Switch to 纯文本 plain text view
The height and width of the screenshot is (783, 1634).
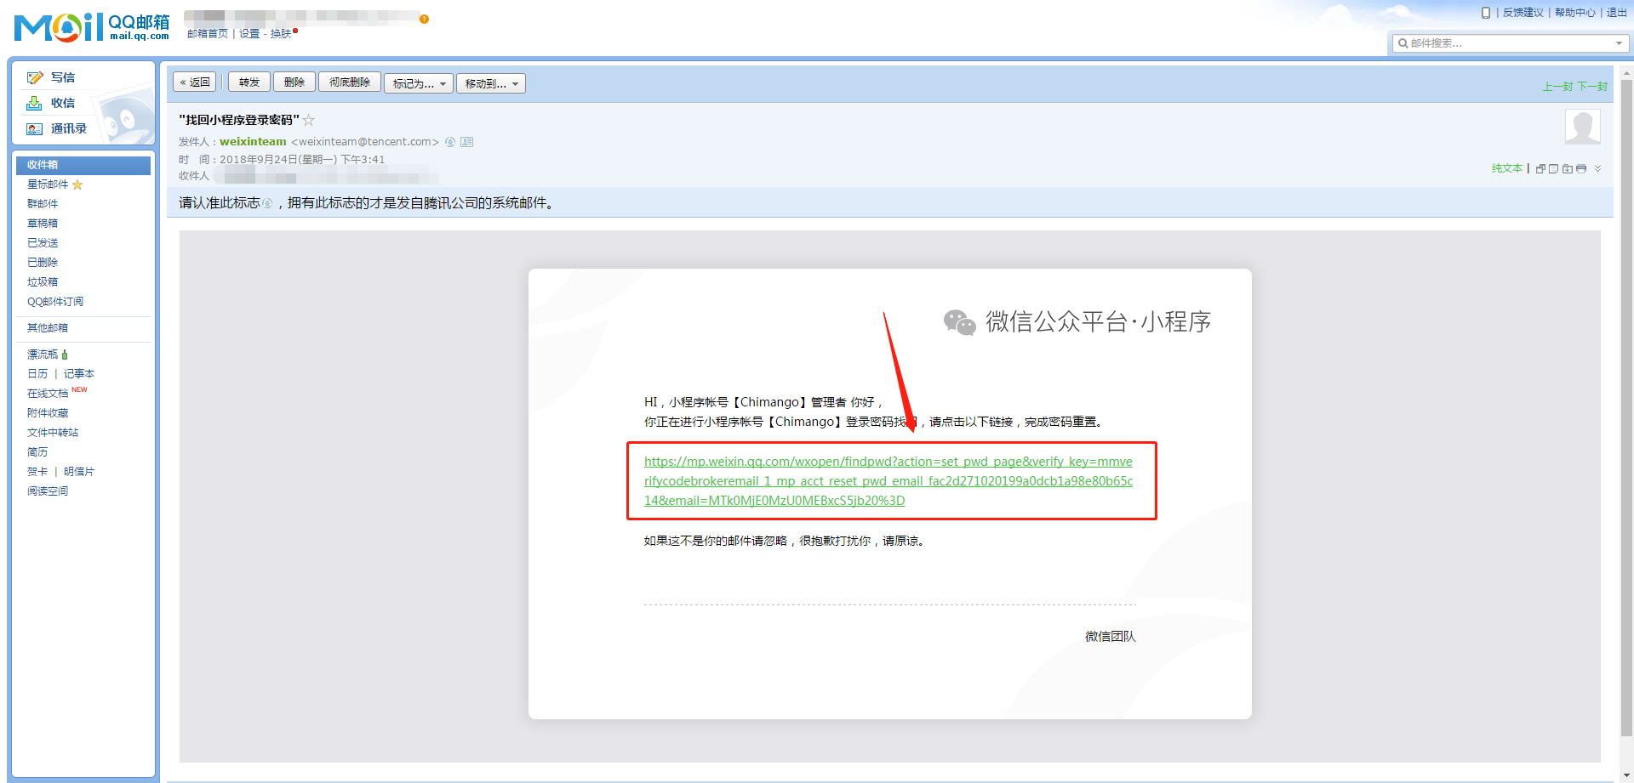tap(1506, 168)
